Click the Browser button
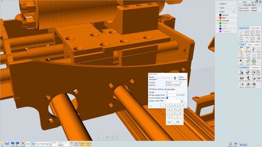Screen dimensions: 262x147 pyautogui.click(x=243, y=145)
